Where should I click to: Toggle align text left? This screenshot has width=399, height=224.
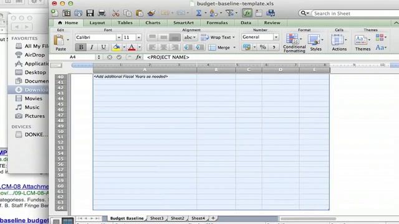(x=152, y=47)
